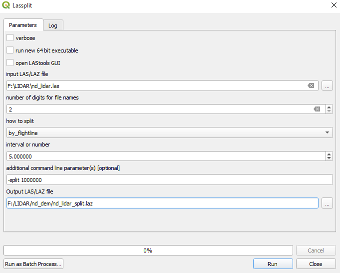Click the Output LAS/LAZ file field
This screenshot has width=340, height=273.
tap(162, 203)
